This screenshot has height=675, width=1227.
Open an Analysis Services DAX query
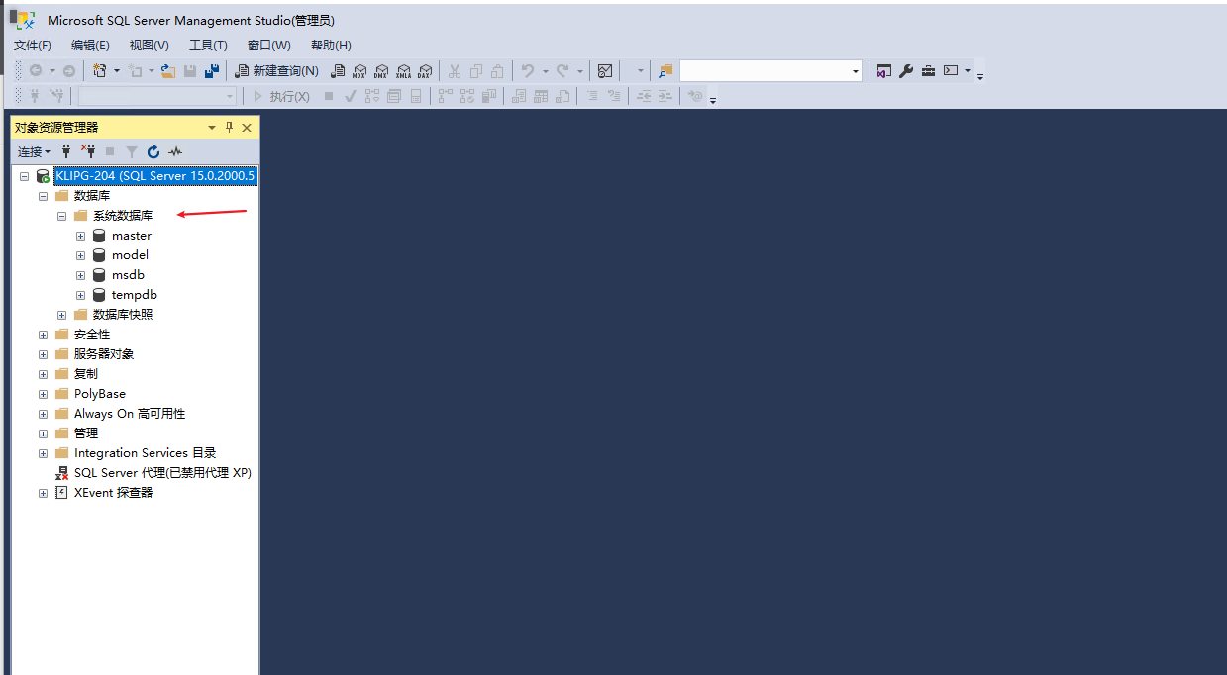[x=424, y=71]
